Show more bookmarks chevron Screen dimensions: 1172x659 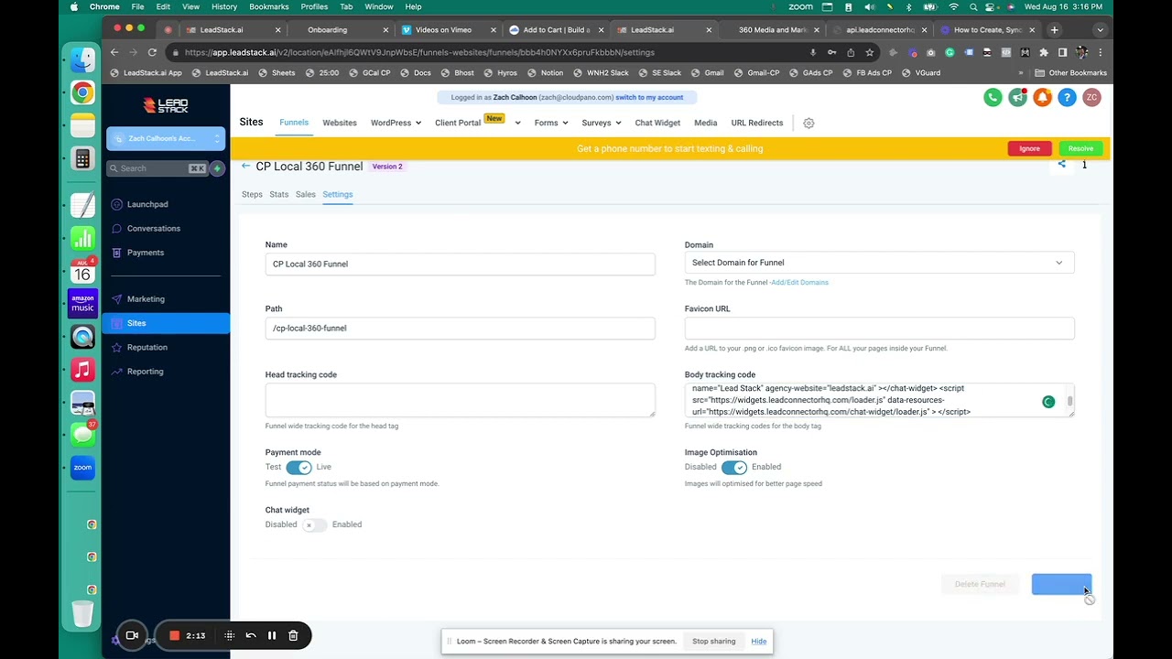pos(1021,73)
